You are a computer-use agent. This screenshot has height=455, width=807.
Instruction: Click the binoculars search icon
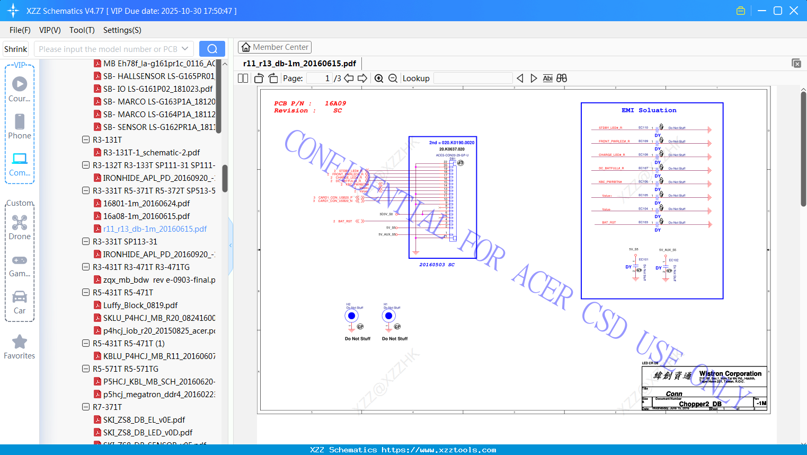pos(562,78)
